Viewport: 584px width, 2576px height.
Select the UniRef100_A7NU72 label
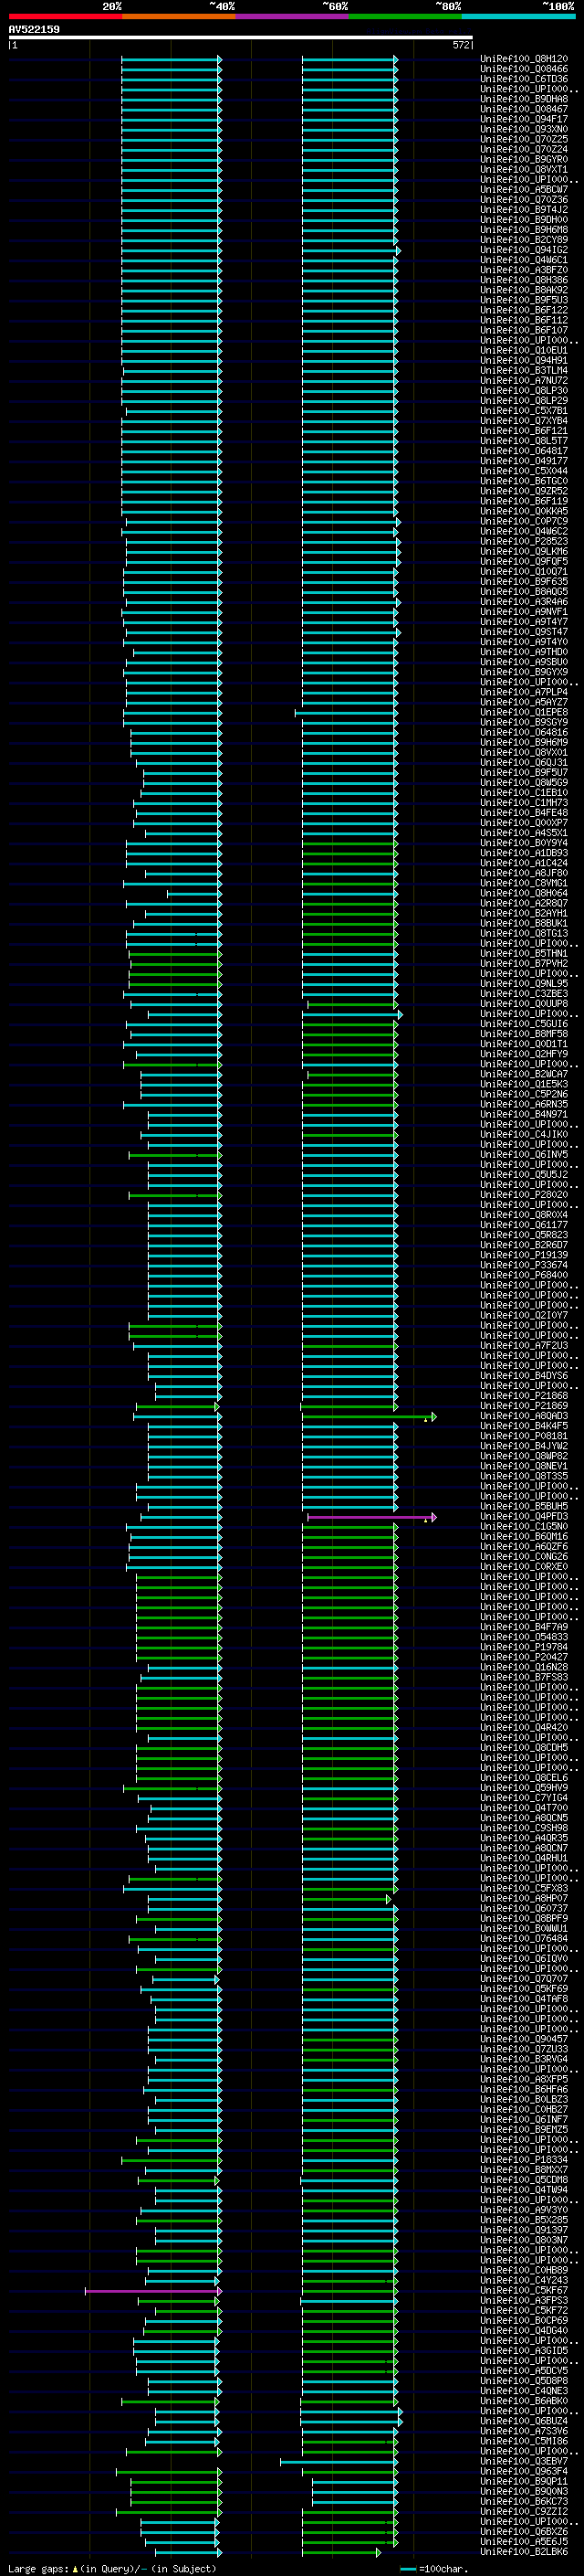[x=524, y=380]
